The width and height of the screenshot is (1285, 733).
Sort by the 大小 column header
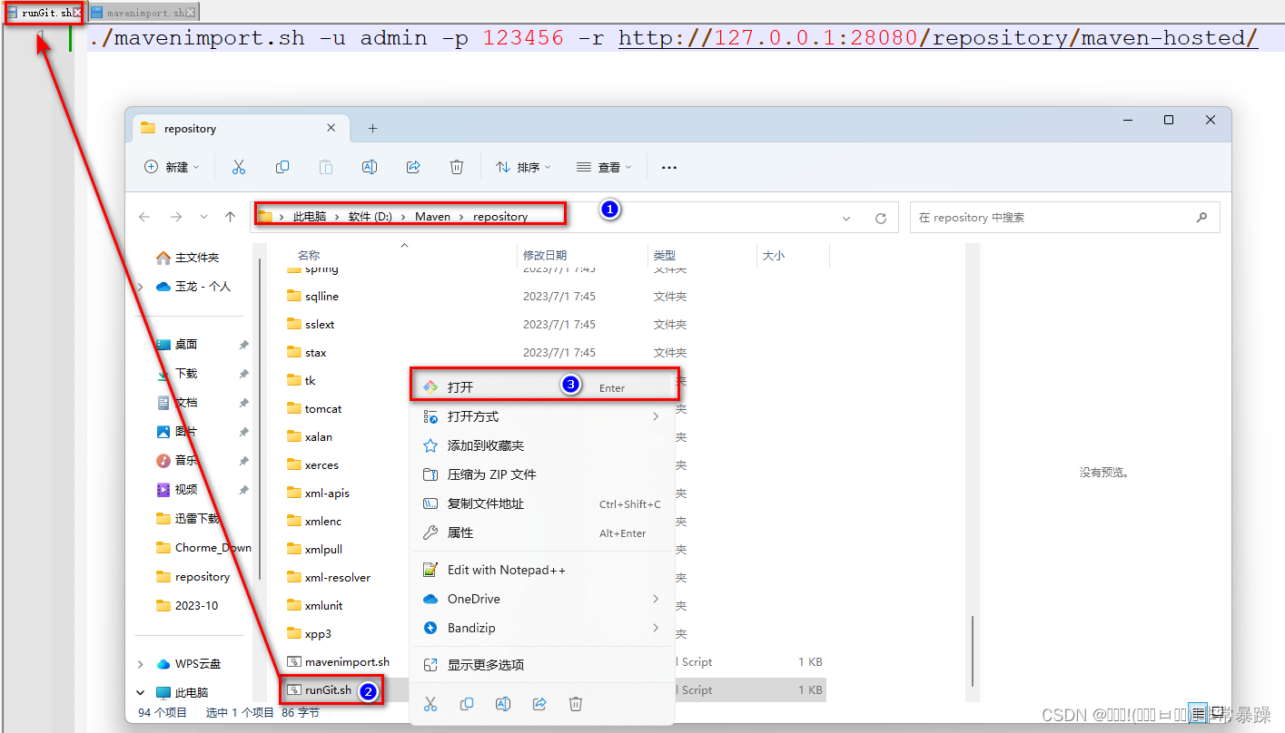coord(774,256)
